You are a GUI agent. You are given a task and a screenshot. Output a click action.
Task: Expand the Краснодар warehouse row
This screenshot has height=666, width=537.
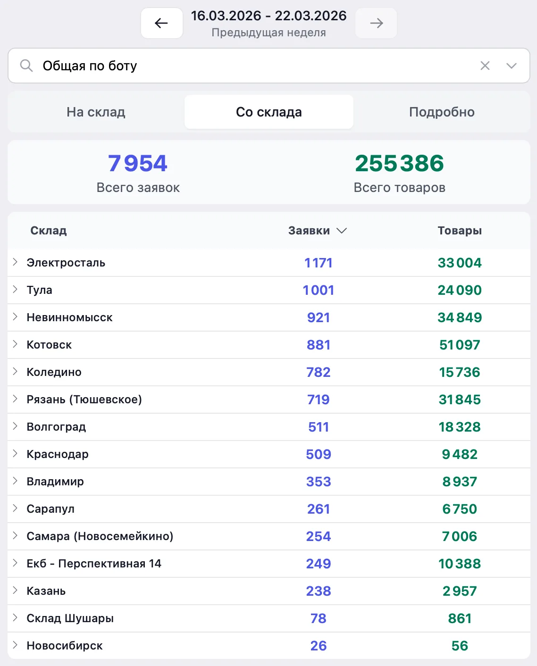[x=15, y=454]
